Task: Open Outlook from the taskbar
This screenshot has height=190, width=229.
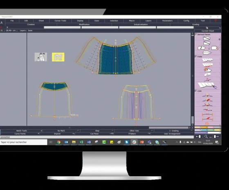Action: [66, 142]
